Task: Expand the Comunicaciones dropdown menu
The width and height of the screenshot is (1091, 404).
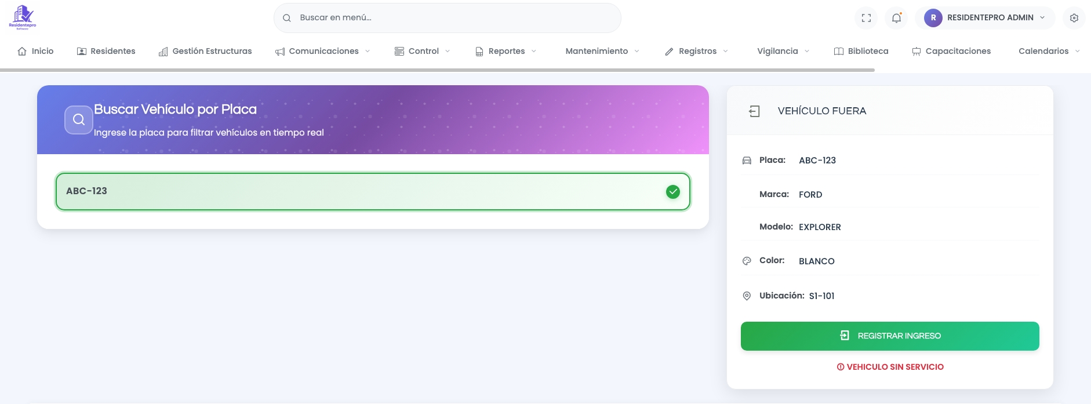Action: tap(323, 51)
